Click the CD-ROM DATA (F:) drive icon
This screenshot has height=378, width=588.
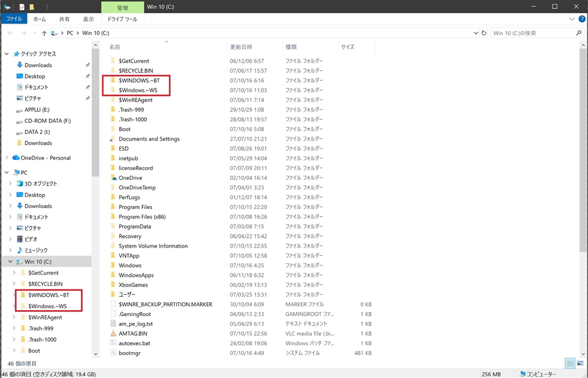[20, 121]
